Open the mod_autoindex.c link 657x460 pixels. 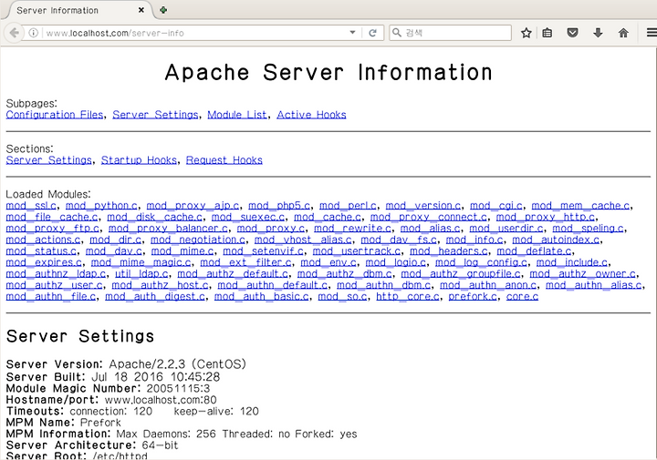pyautogui.click(x=556, y=240)
